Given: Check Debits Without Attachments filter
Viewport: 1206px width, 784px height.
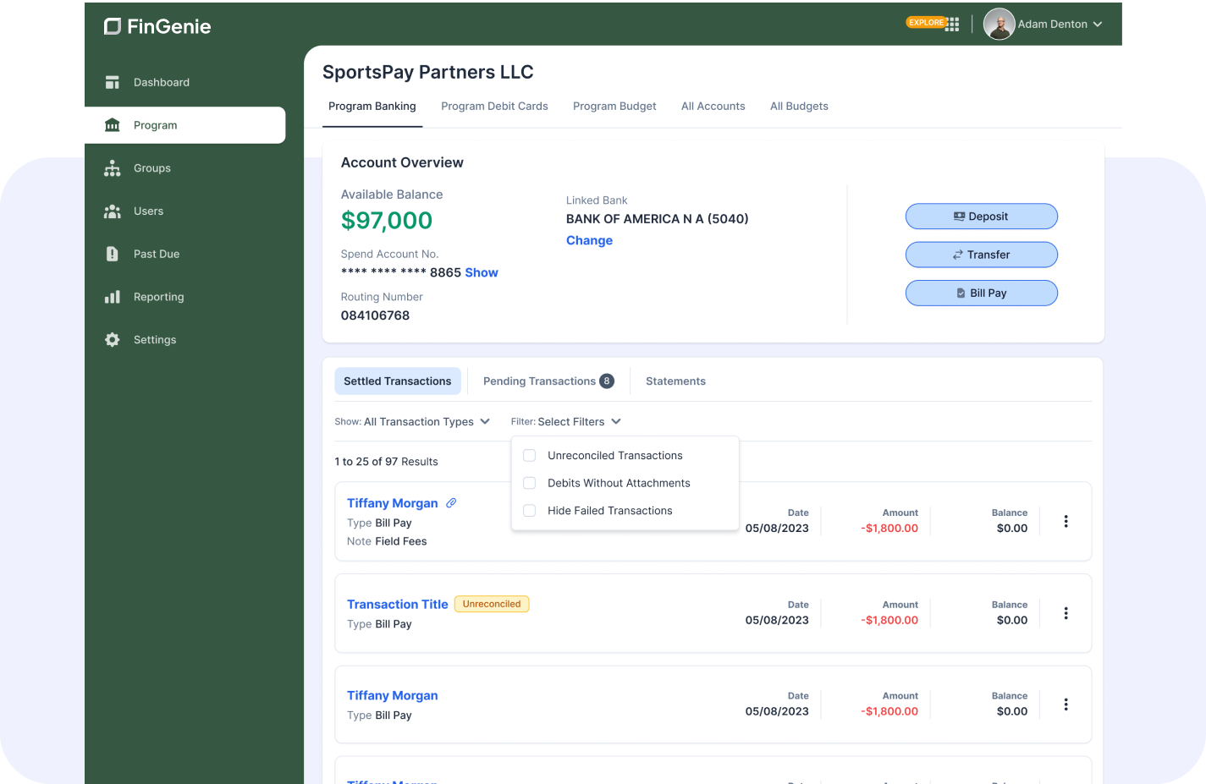Looking at the screenshot, I should (x=530, y=483).
